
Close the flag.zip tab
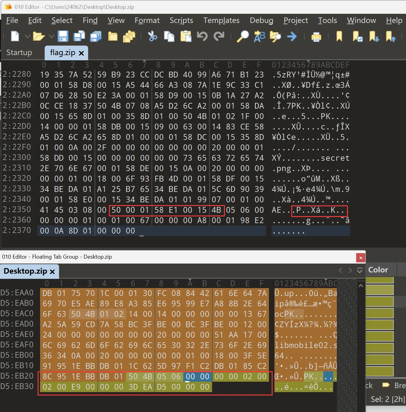81,53
